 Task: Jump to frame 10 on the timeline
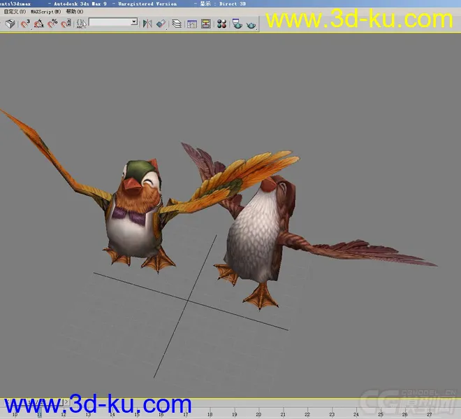tap(15, 414)
